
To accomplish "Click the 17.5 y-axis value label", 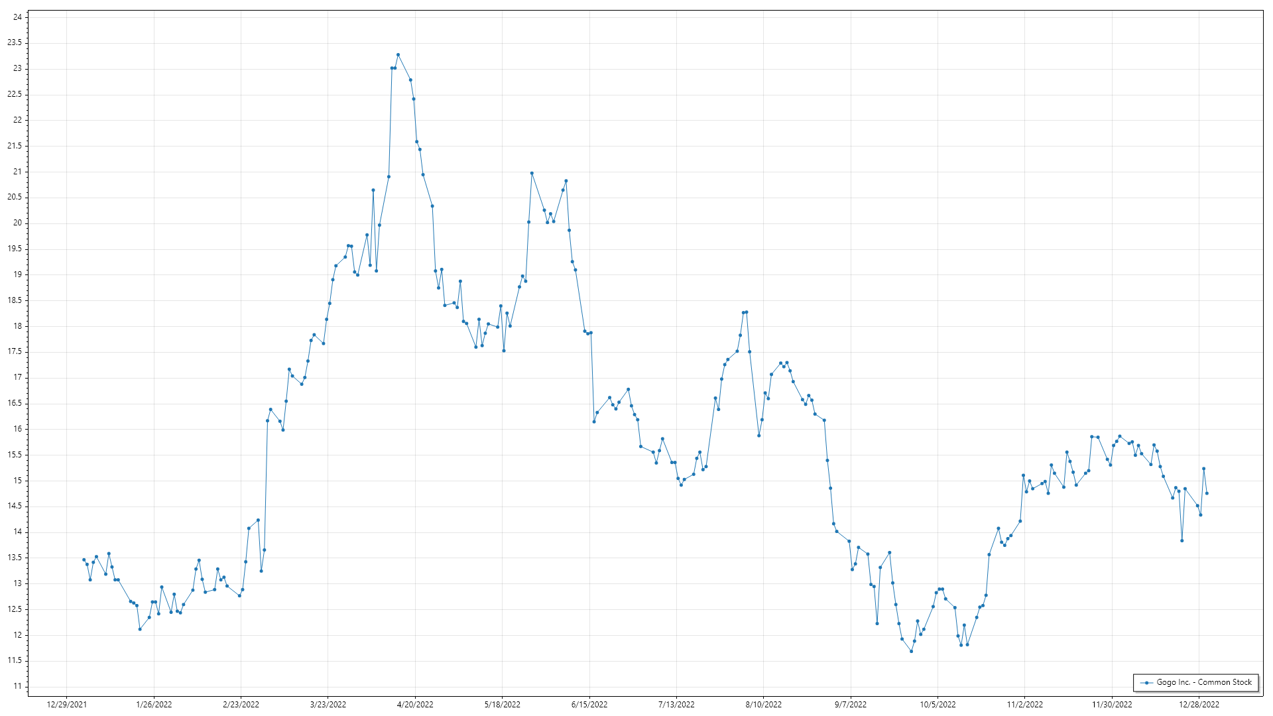I will [15, 351].
